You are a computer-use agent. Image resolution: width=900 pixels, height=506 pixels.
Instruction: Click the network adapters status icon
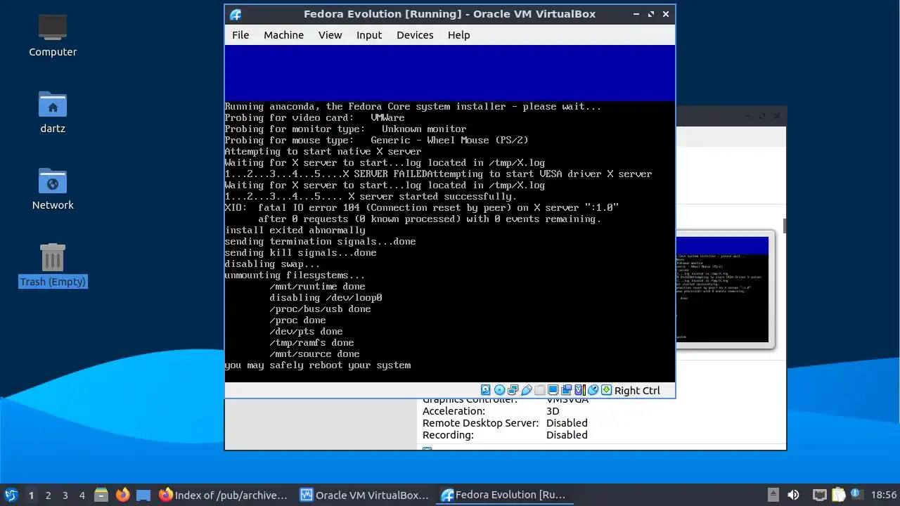pyautogui.click(x=513, y=390)
